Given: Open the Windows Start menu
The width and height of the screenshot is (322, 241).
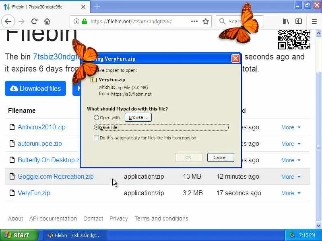Looking at the screenshot, I should click(x=19, y=235).
